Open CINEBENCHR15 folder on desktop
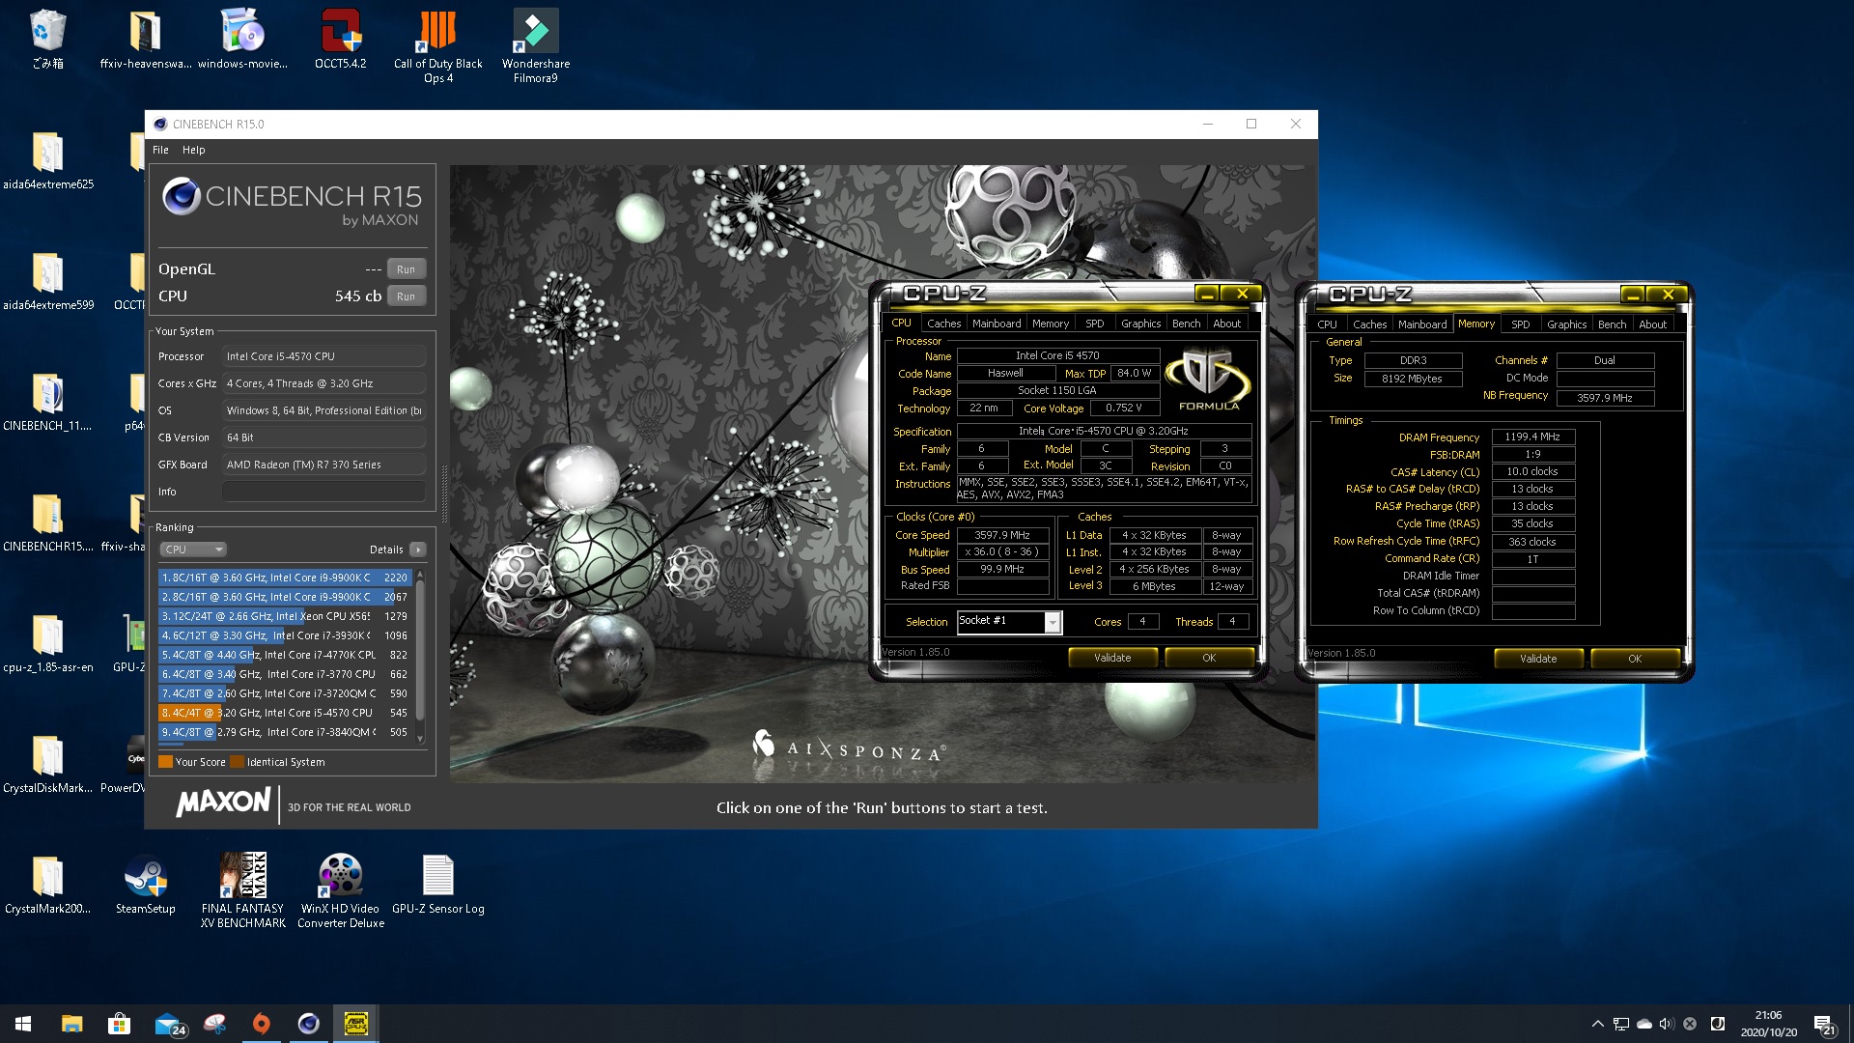Image resolution: width=1854 pixels, height=1043 pixels. pos(48,522)
